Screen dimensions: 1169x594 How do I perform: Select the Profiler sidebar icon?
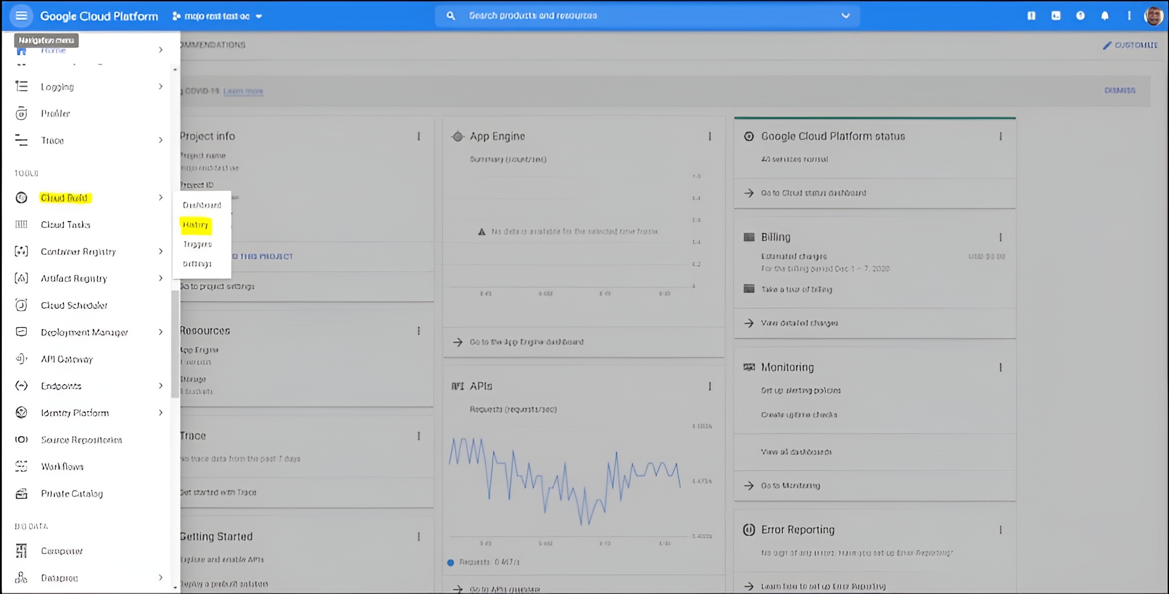[x=21, y=113]
